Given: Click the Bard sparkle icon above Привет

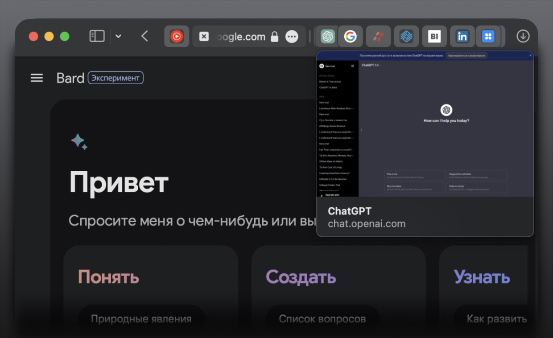Looking at the screenshot, I should click(79, 141).
